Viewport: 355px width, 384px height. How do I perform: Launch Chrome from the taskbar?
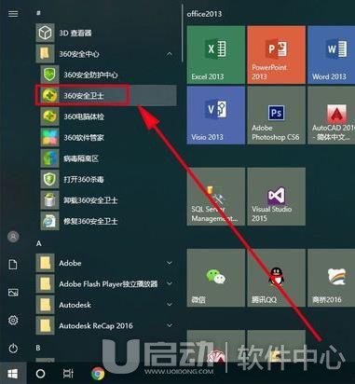click(98, 374)
